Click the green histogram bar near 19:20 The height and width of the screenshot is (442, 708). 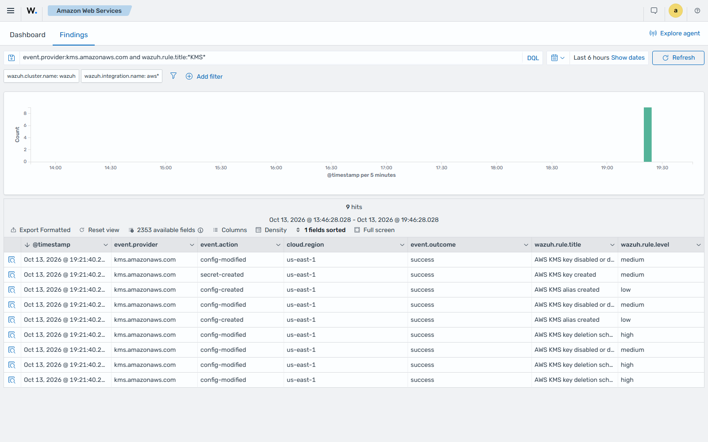(648, 134)
